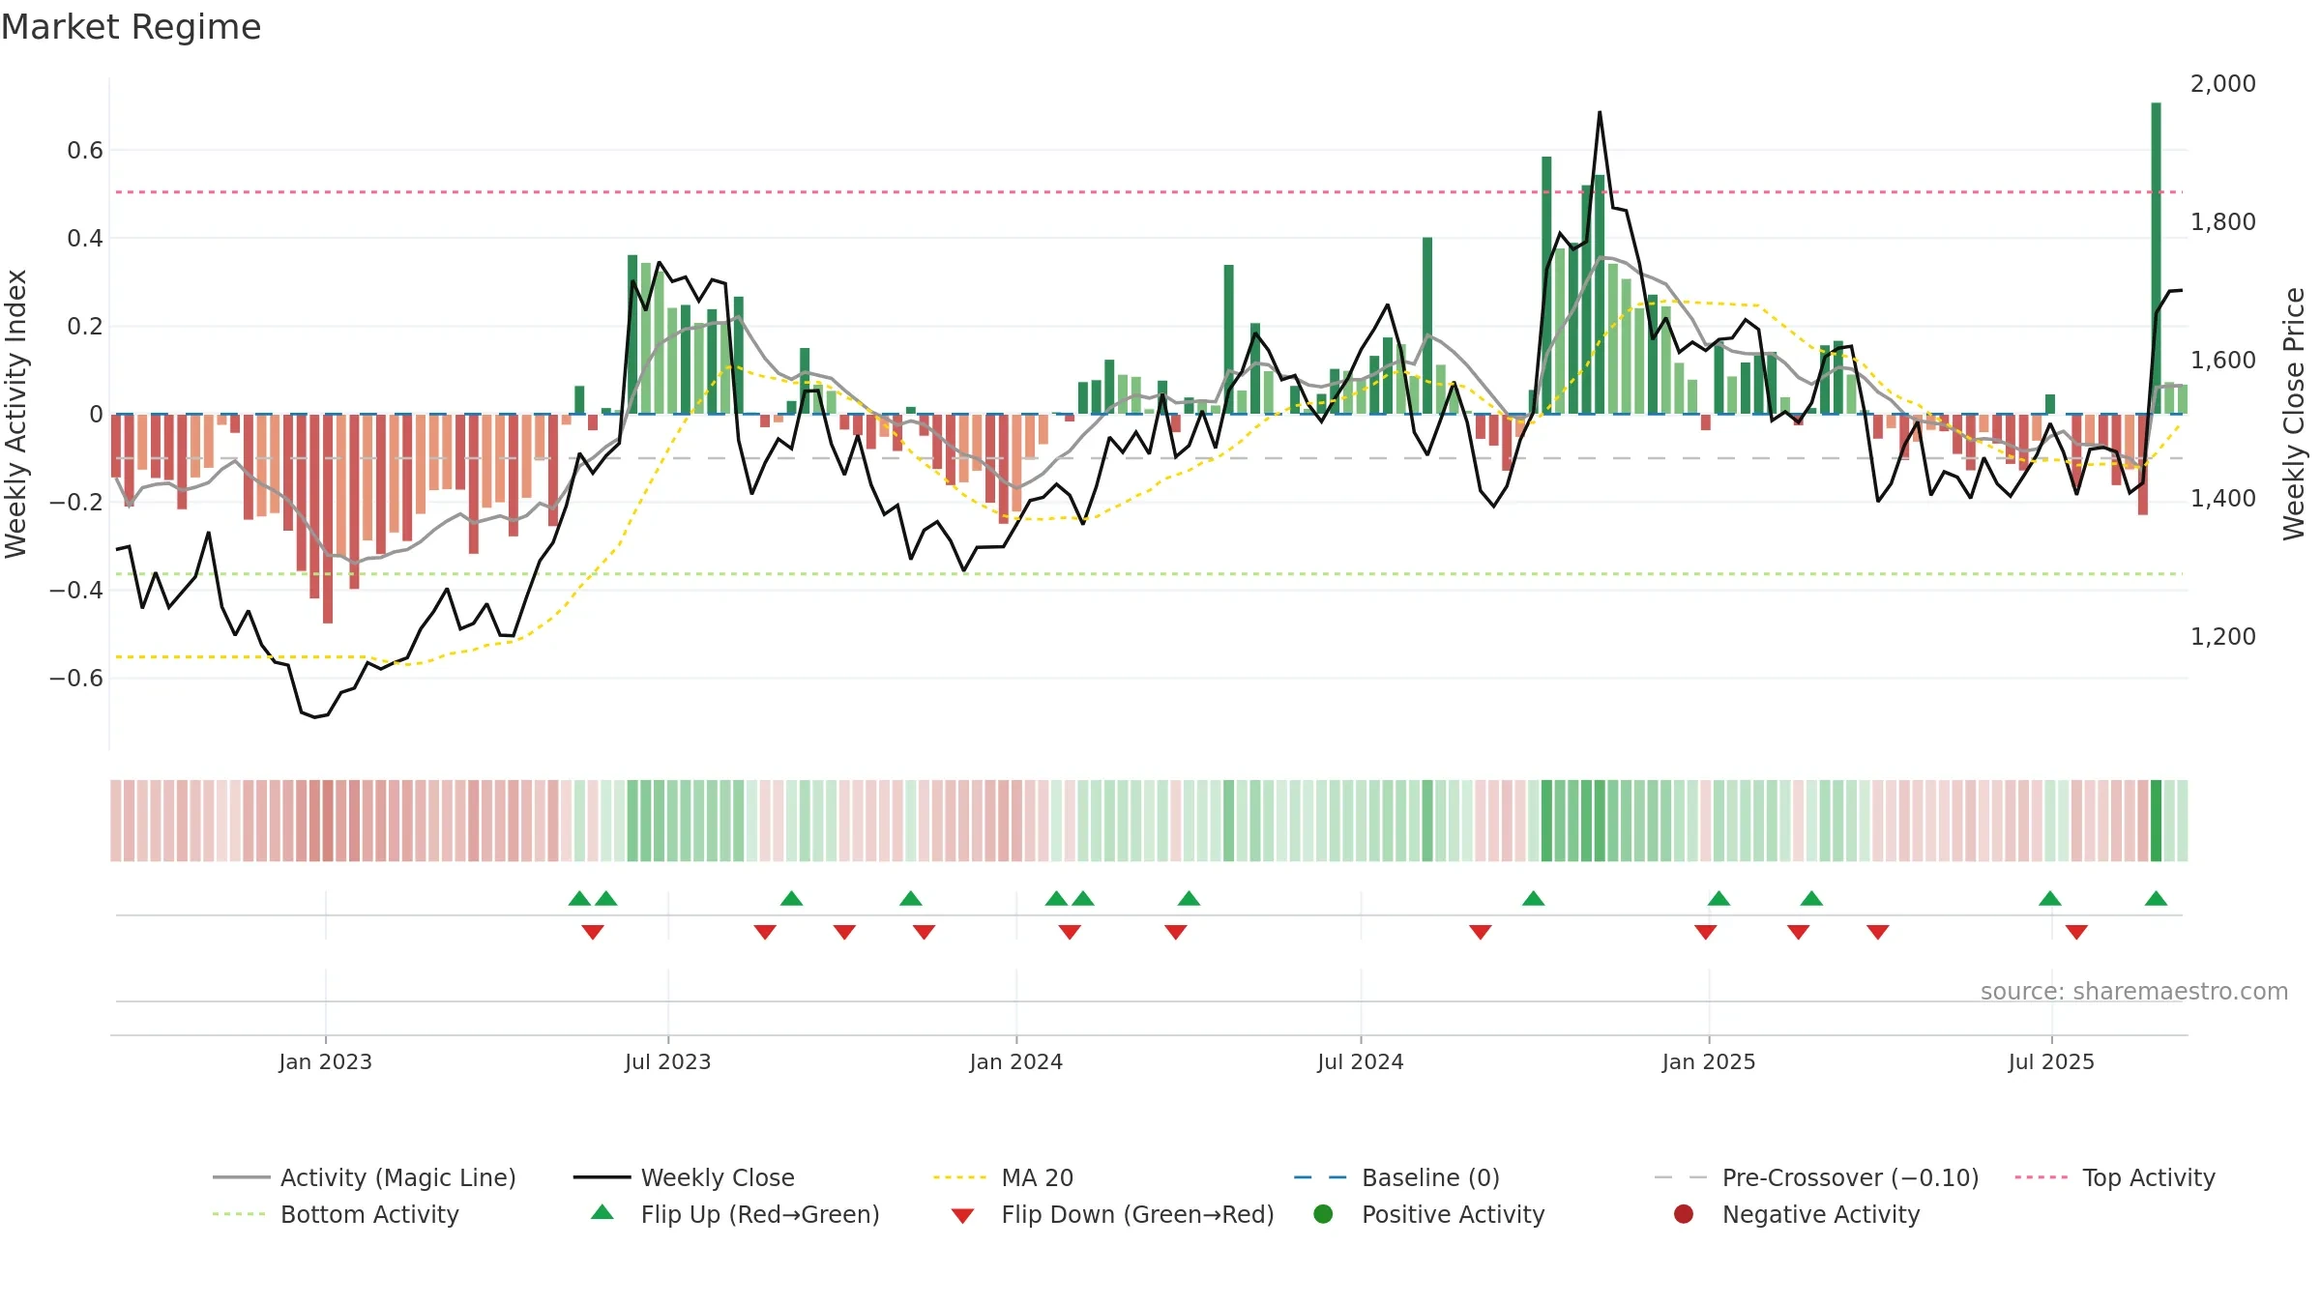This screenshot has height=1305, width=2321.
Task: Click the Positive Activity legend label
Action: (1453, 1214)
